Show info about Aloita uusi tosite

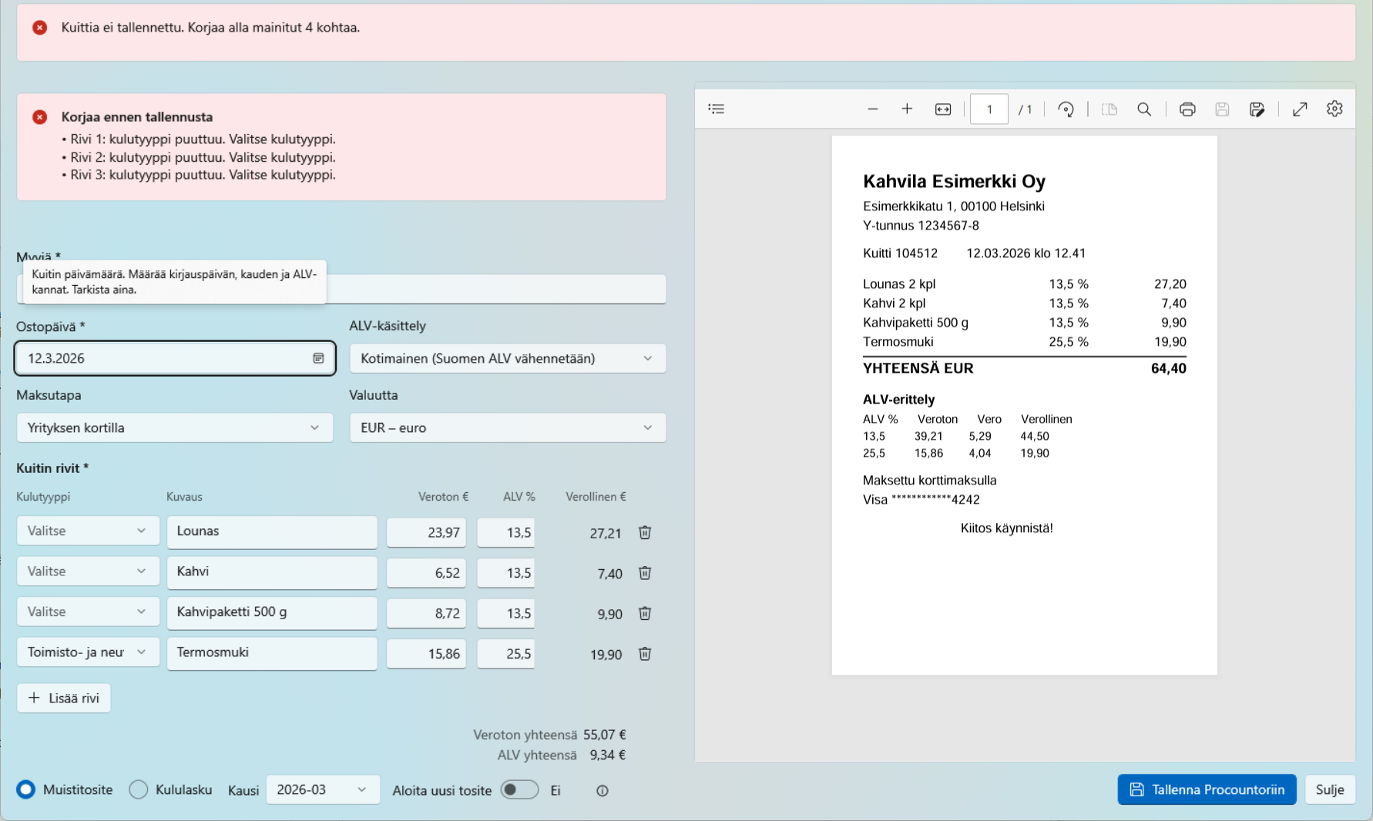tap(603, 791)
